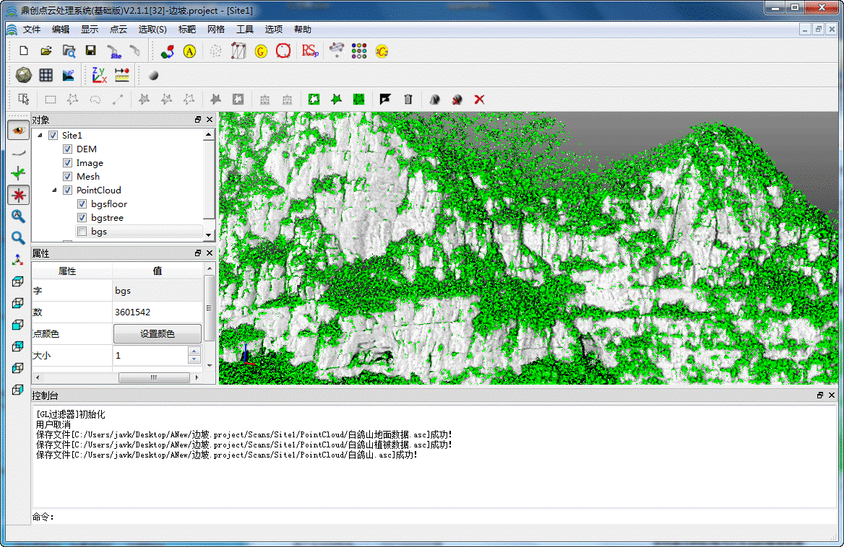Click the open folder icon in toolbar
This screenshot has height=547, width=844.
tap(46, 51)
